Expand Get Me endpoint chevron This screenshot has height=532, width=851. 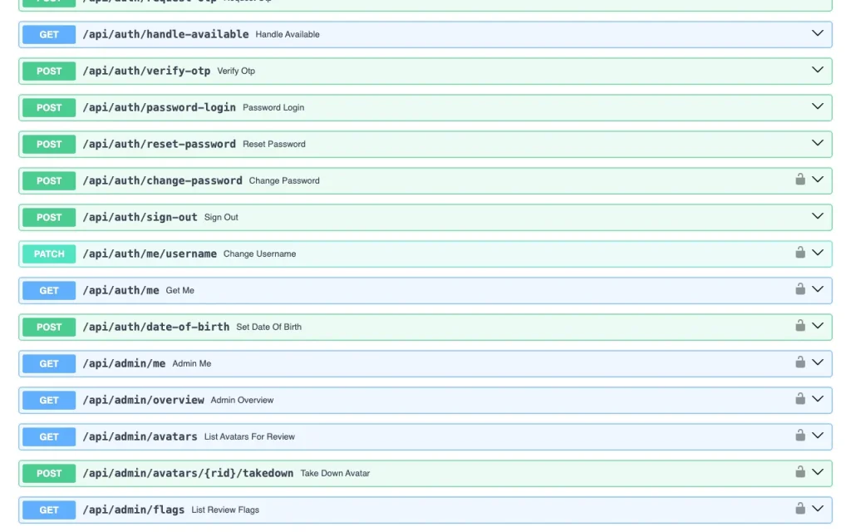click(x=818, y=288)
